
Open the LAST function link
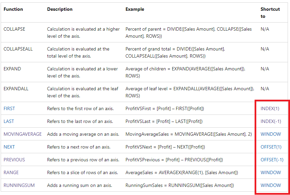9,121
